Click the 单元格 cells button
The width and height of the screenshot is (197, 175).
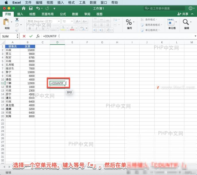172,24
